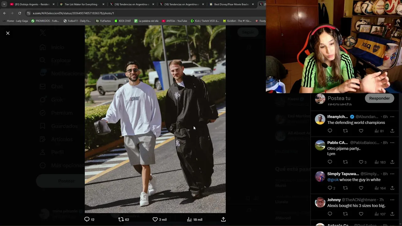
Task: Share Simply Tapuwa's comment
Action: (392, 188)
